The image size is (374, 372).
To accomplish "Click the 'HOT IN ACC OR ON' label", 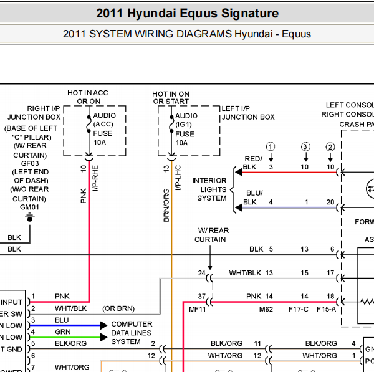I will (88, 97).
